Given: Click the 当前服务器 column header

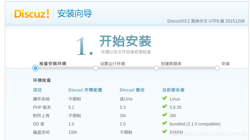Looking at the screenshot, I should pos(173,90).
